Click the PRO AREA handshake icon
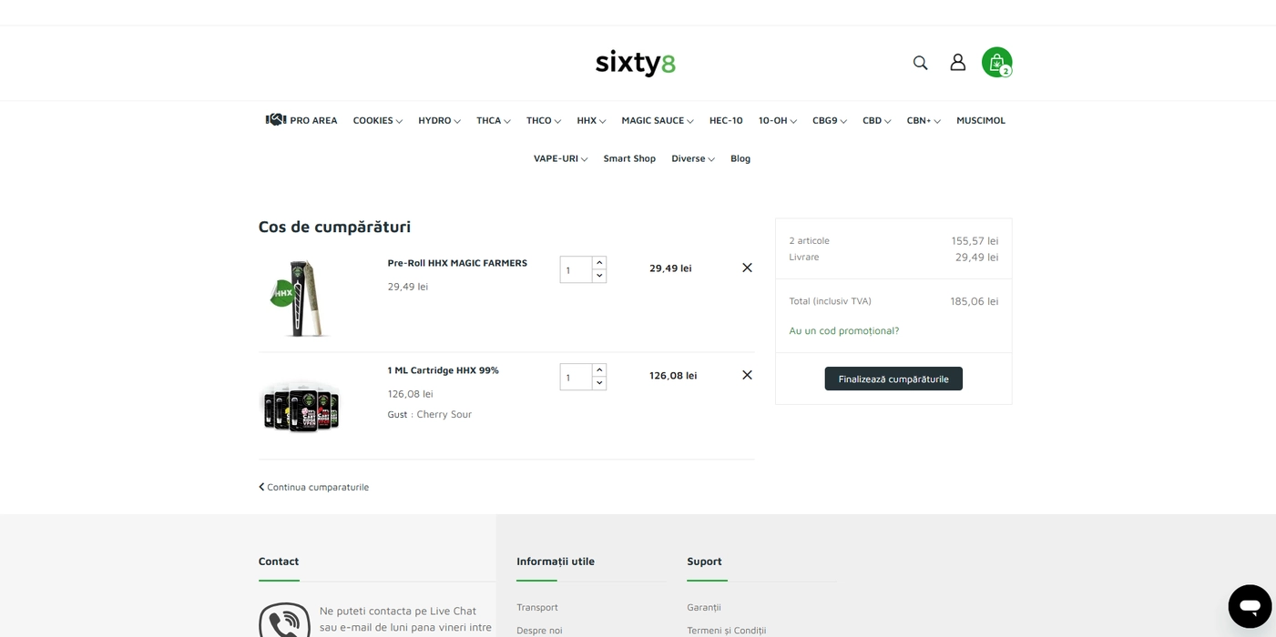The width and height of the screenshot is (1276, 637). [x=275, y=120]
